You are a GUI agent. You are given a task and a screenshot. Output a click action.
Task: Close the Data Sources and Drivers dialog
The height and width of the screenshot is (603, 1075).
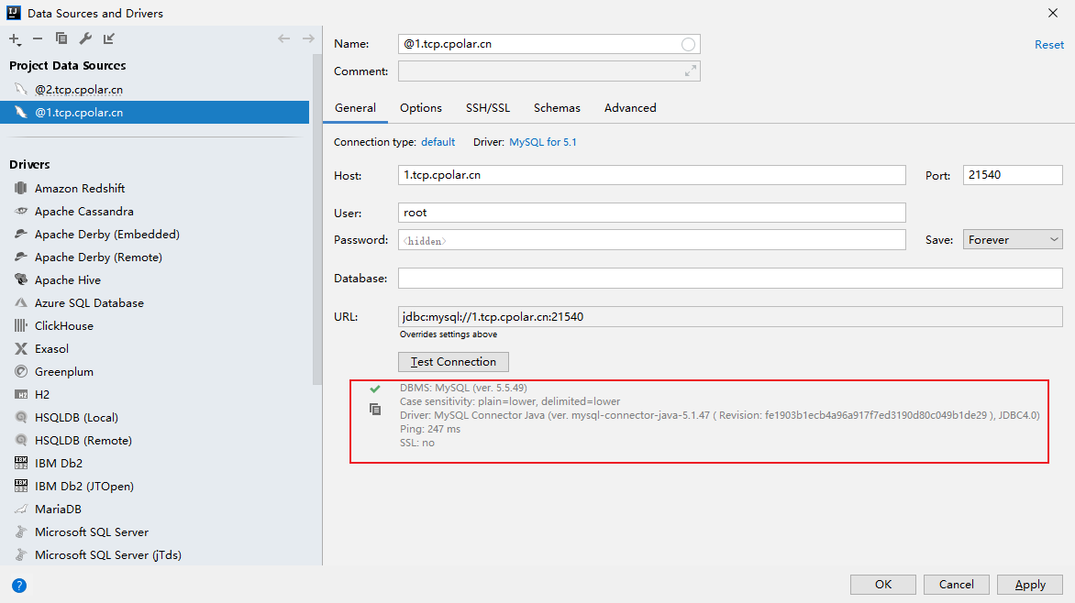point(1053,13)
